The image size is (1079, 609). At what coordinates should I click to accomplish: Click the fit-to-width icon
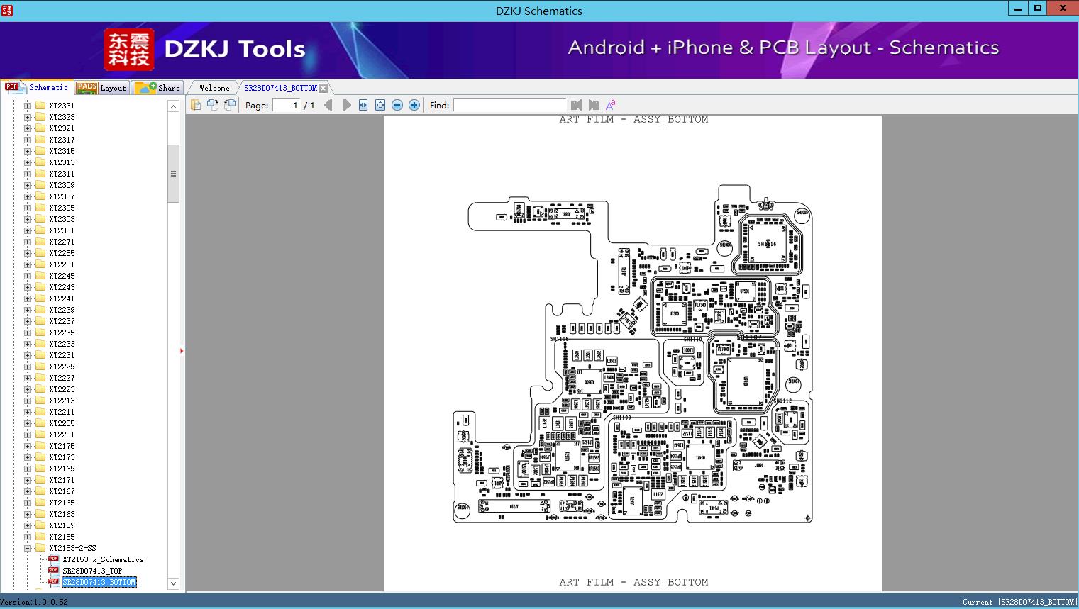(x=363, y=105)
